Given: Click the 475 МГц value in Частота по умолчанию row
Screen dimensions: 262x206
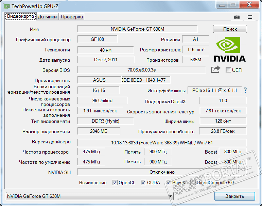Looking at the screenshot, I should [x=91, y=162].
